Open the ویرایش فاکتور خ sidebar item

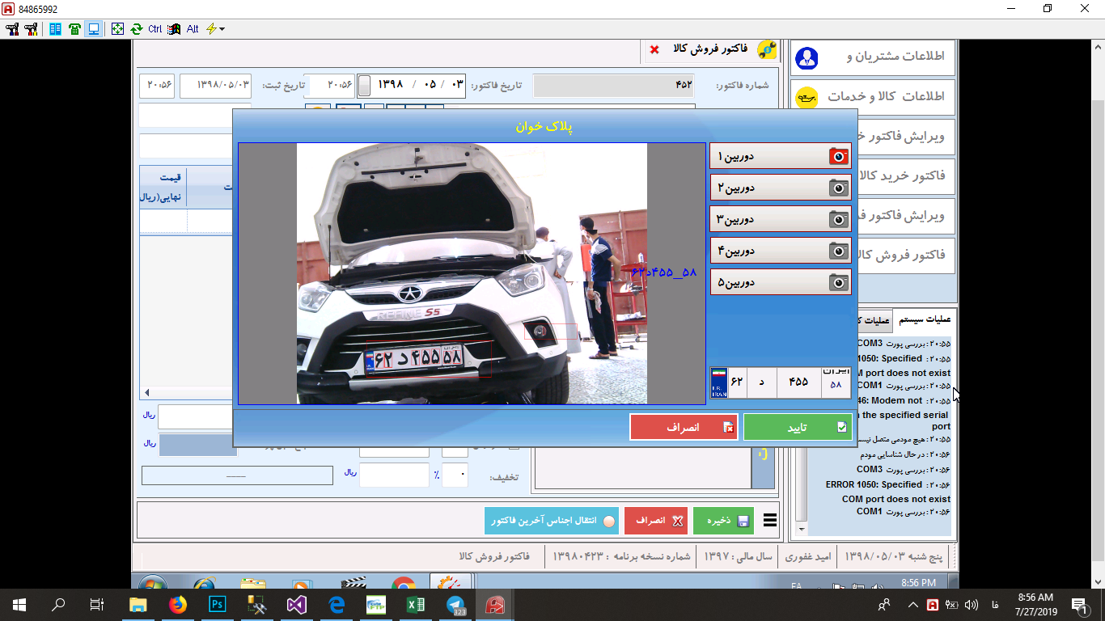pos(906,136)
